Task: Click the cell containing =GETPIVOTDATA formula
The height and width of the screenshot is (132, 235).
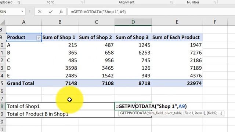Action: click(133, 106)
